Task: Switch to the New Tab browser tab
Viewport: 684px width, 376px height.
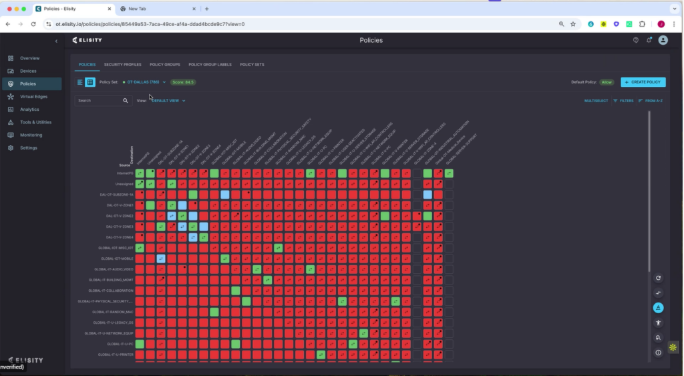Action: click(x=137, y=9)
